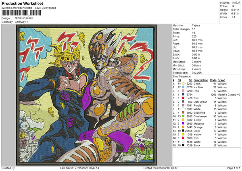The image size is (242, 171).
Task: Click the St. column header
Action: 190,80
